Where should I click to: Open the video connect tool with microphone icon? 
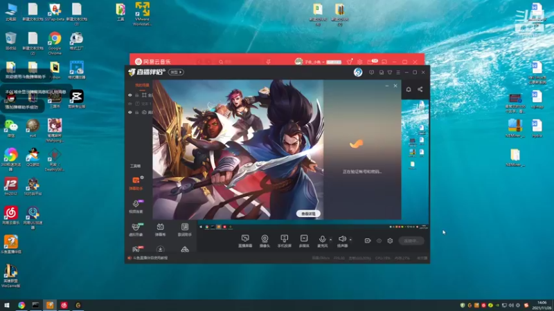[136, 206]
